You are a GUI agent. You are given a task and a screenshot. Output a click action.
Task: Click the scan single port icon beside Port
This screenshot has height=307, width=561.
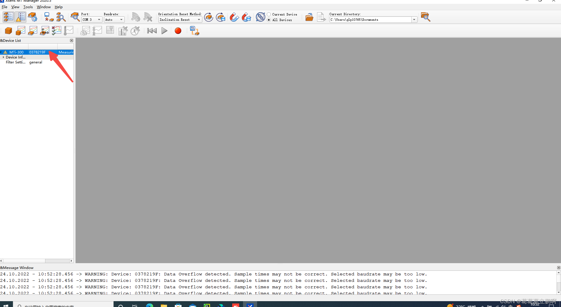(x=75, y=17)
